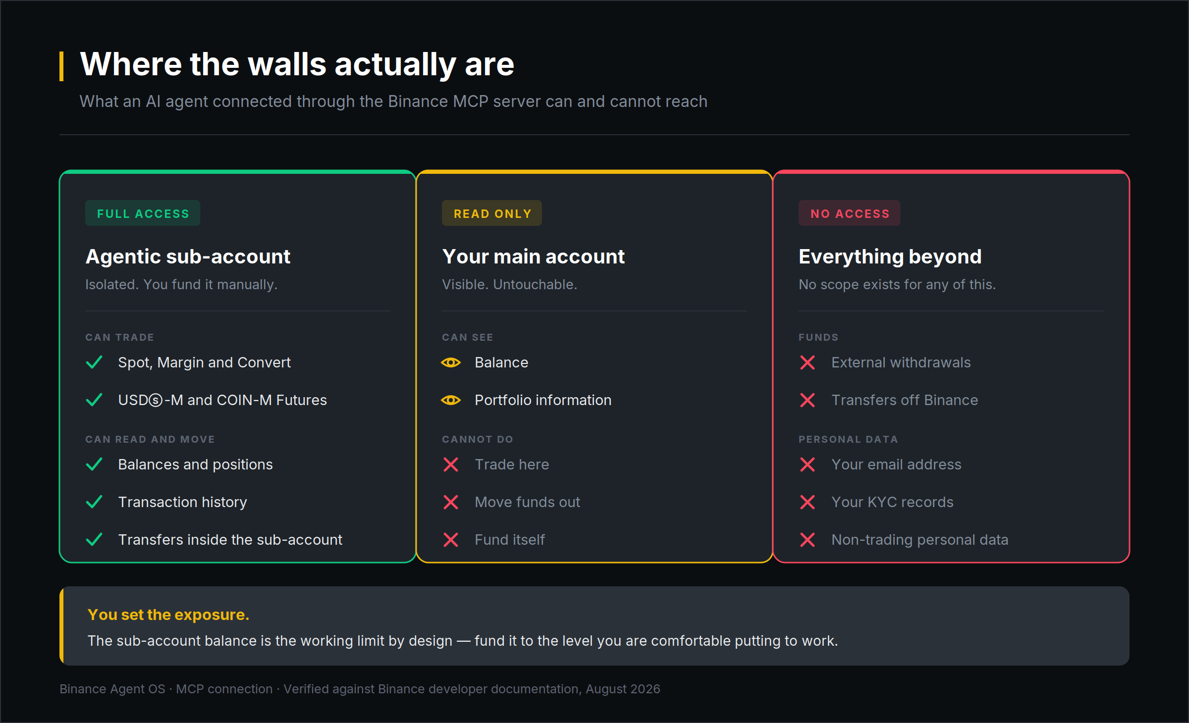1189x723 pixels.
Task: Click the red X beside Your KYC records
Action: pos(808,502)
